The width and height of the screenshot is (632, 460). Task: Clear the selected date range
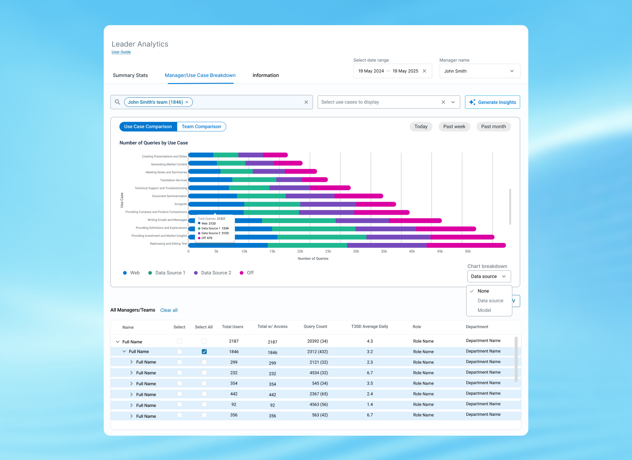(425, 71)
